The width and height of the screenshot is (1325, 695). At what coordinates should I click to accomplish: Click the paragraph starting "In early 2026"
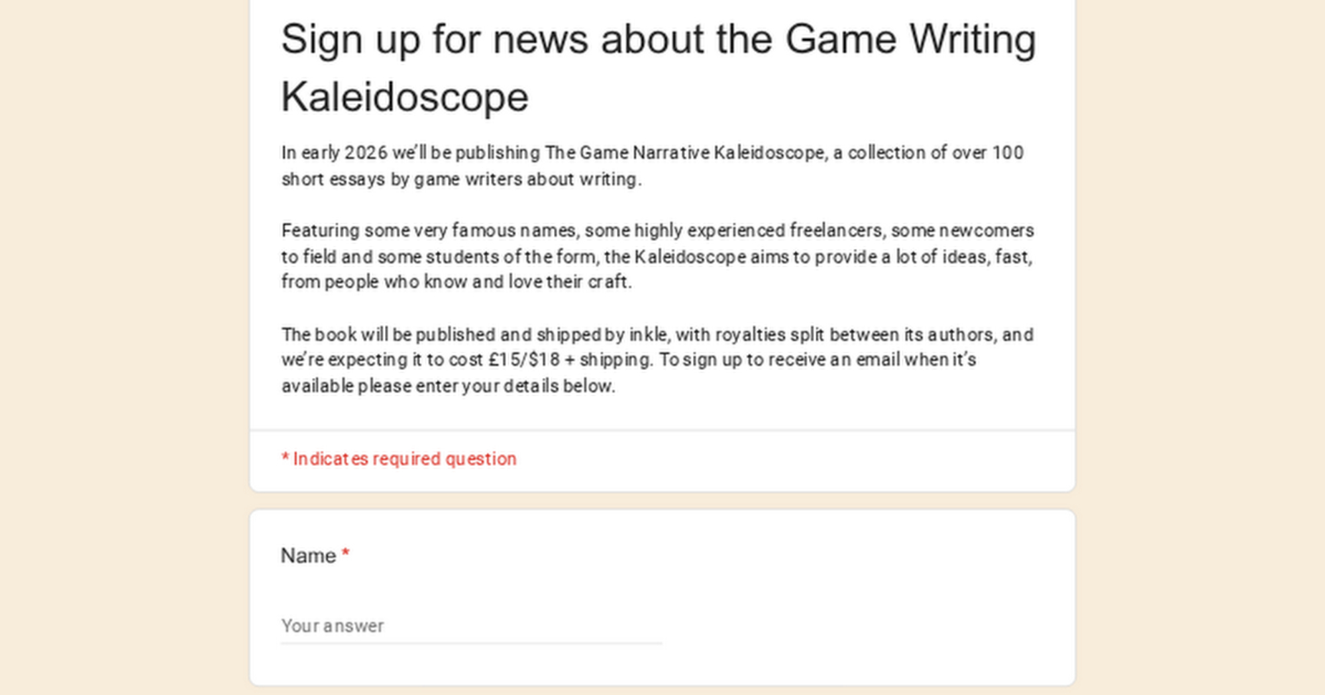(653, 165)
